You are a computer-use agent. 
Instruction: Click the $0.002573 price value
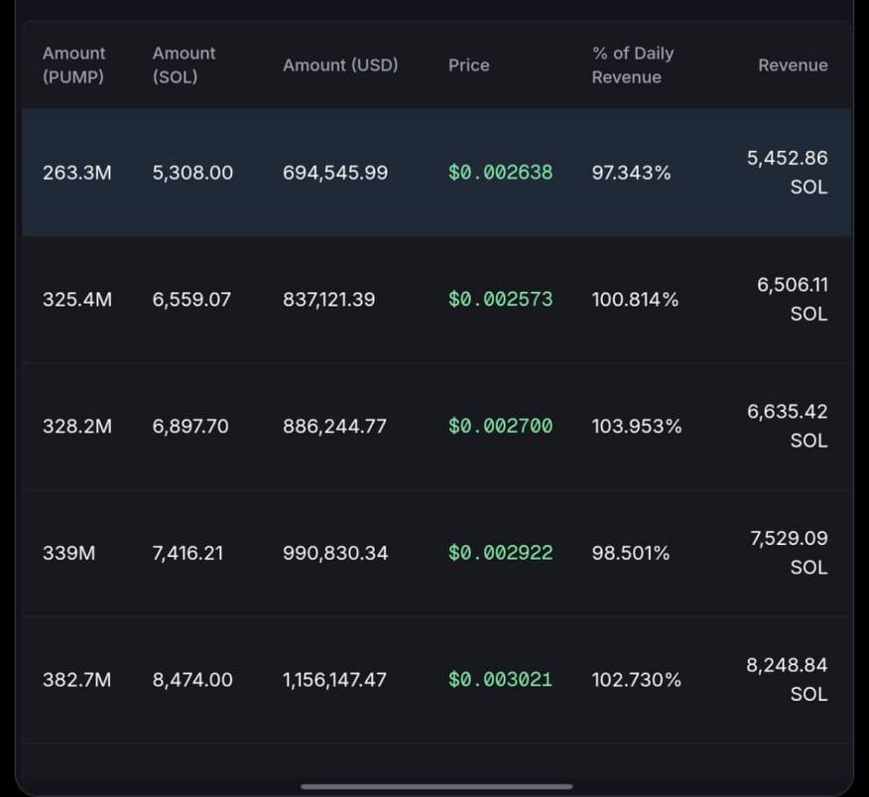(500, 300)
